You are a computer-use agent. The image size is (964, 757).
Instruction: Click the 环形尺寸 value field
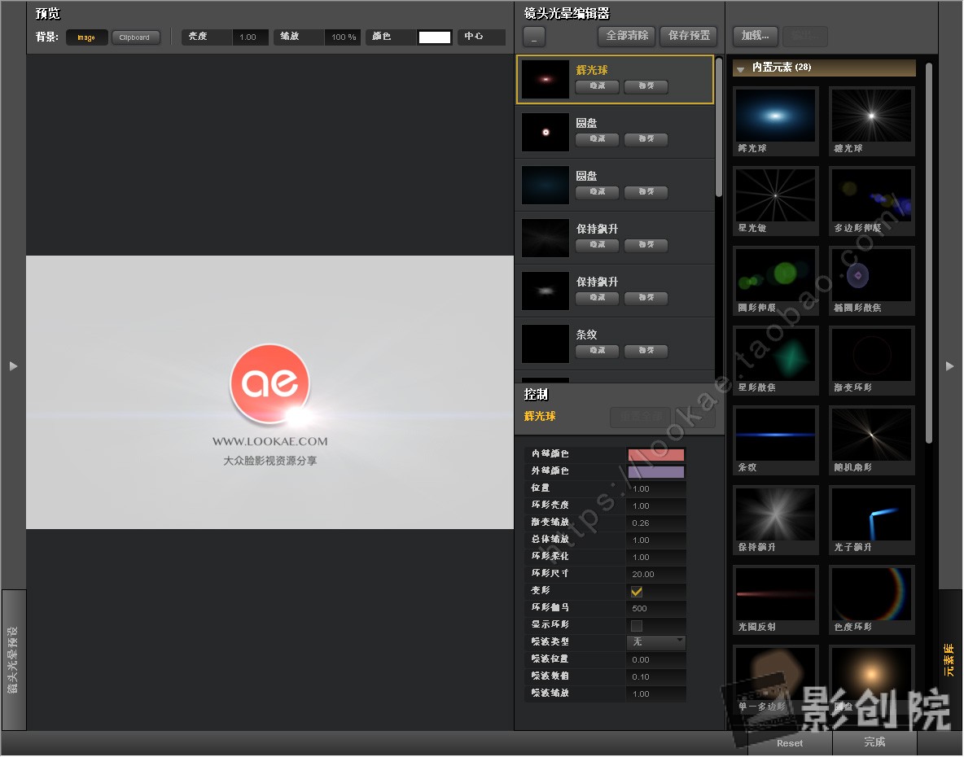tap(656, 574)
